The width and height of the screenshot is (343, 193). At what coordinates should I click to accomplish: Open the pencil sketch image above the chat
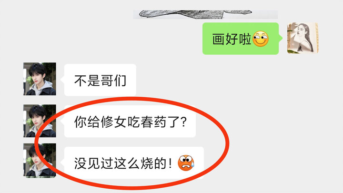pyautogui.click(x=205, y=14)
